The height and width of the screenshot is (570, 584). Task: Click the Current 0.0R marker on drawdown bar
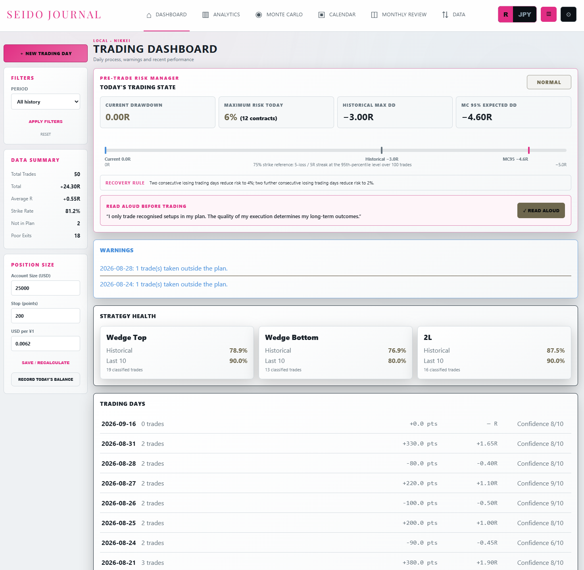[106, 150]
